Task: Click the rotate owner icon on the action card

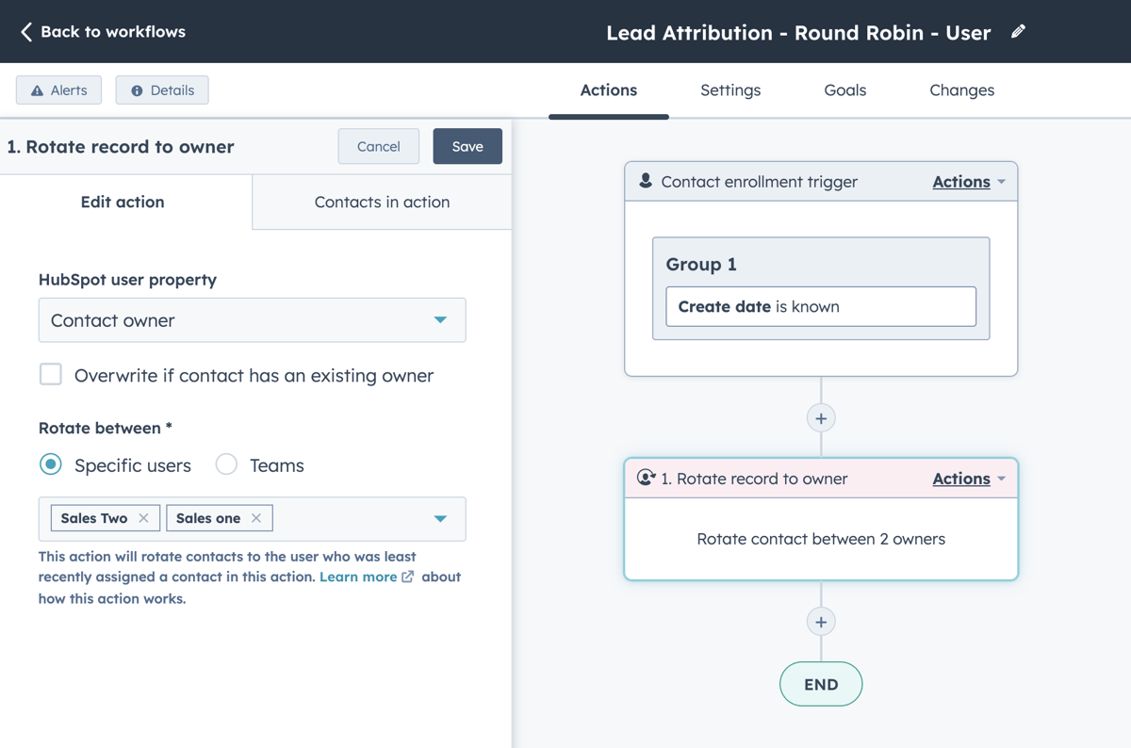Action: tap(646, 478)
